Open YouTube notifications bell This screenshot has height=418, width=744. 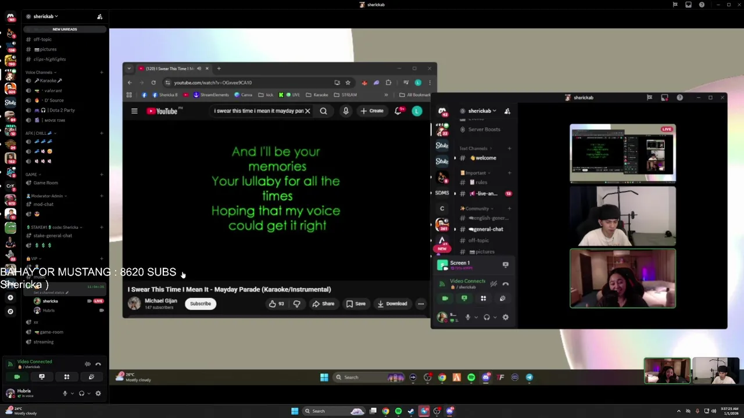pos(398,111)
